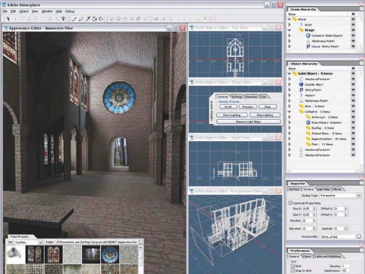The width and height of the screenshot is (365, 274).
Task: Click the Outside Box cube icon
Action: (301, 85)
